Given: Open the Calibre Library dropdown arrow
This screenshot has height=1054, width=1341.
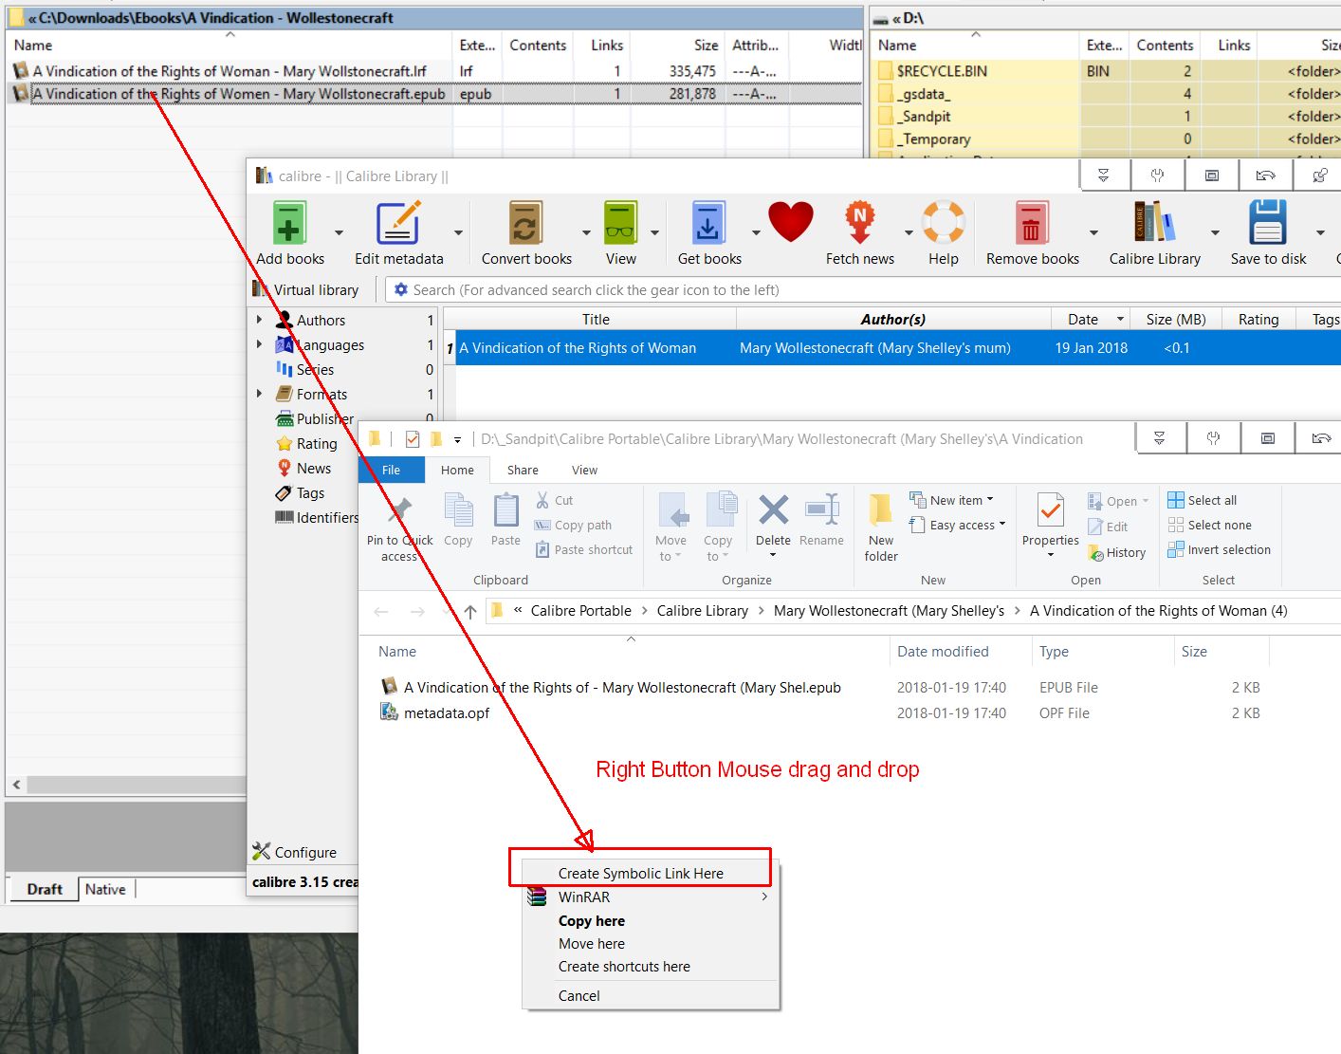Looking at the screenshot, I should click(1215, 232).
